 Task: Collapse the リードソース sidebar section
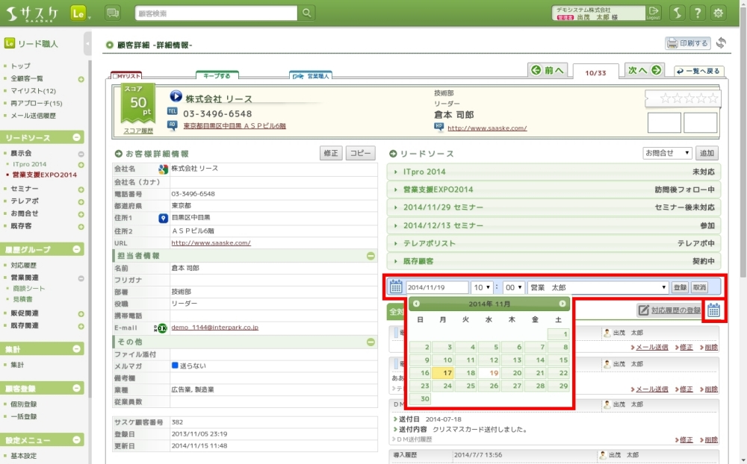[77, 138]
